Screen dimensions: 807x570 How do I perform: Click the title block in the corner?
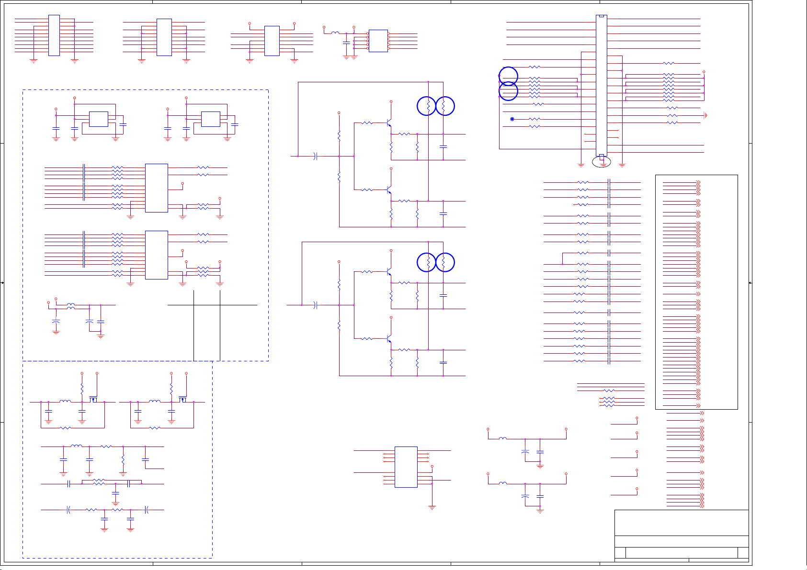click(682, 536)
